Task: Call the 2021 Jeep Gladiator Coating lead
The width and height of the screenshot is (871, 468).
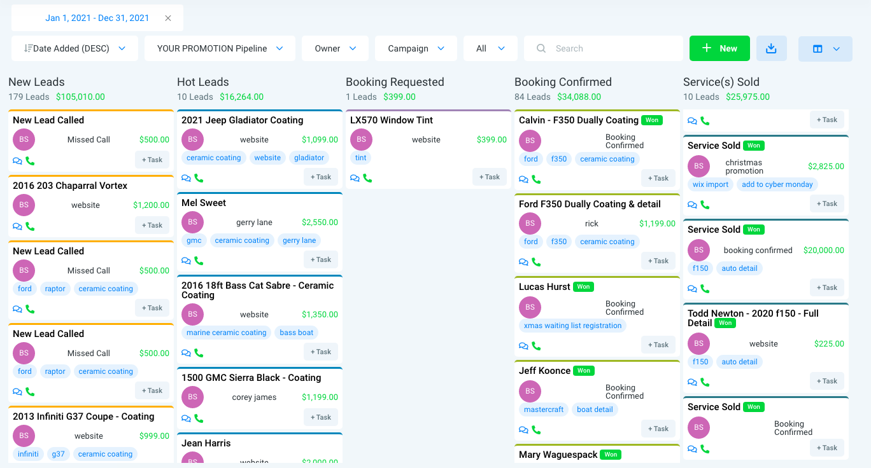Action: point(199,178)
